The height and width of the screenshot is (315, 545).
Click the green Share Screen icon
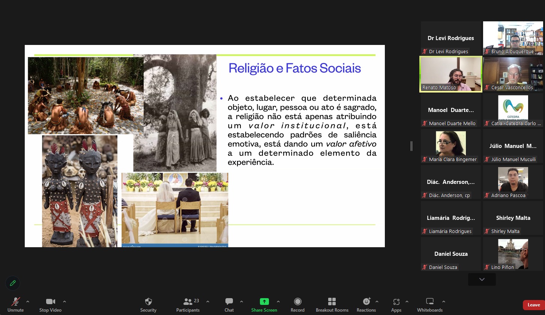(264, 302)
